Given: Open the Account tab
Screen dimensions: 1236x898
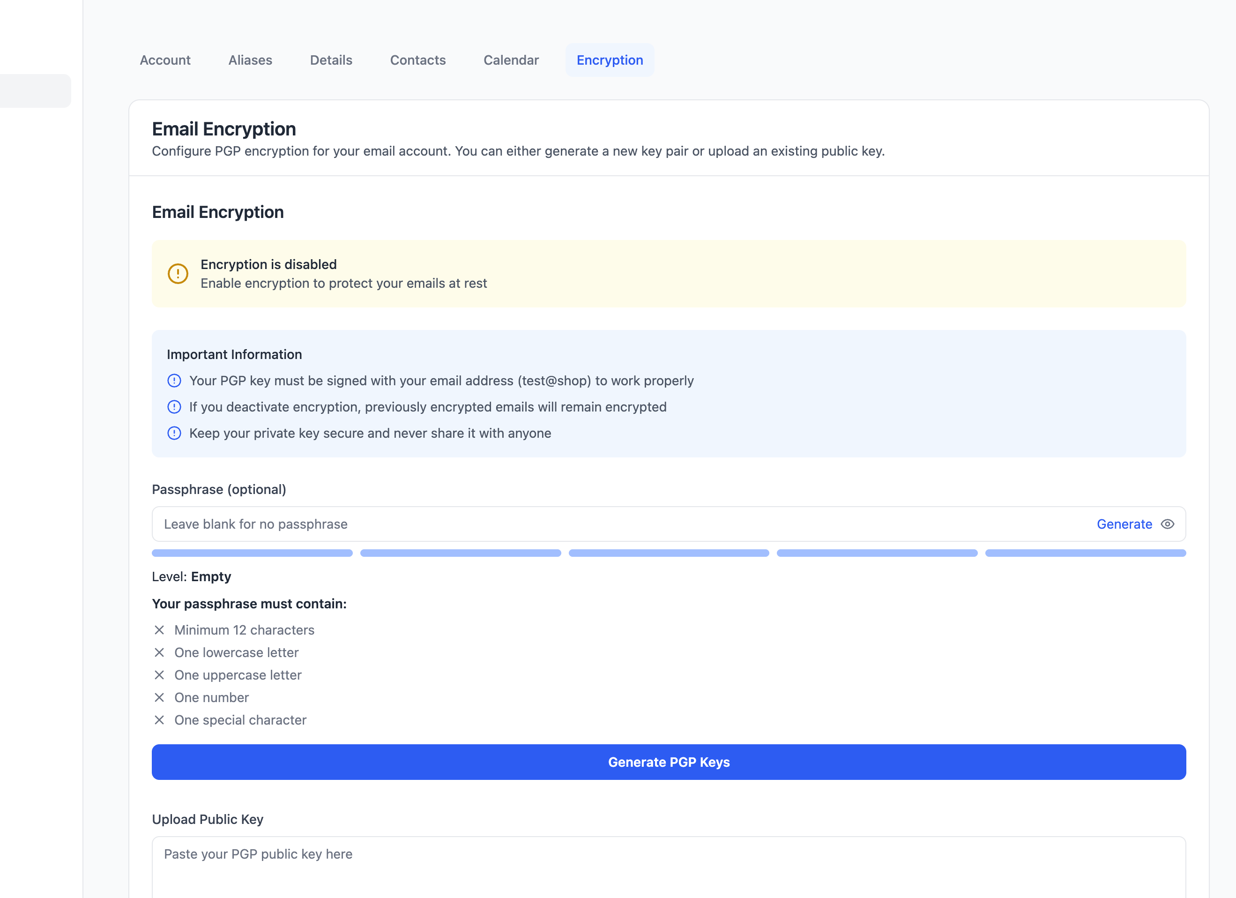Looking at the screenshot, I should 165,60.
